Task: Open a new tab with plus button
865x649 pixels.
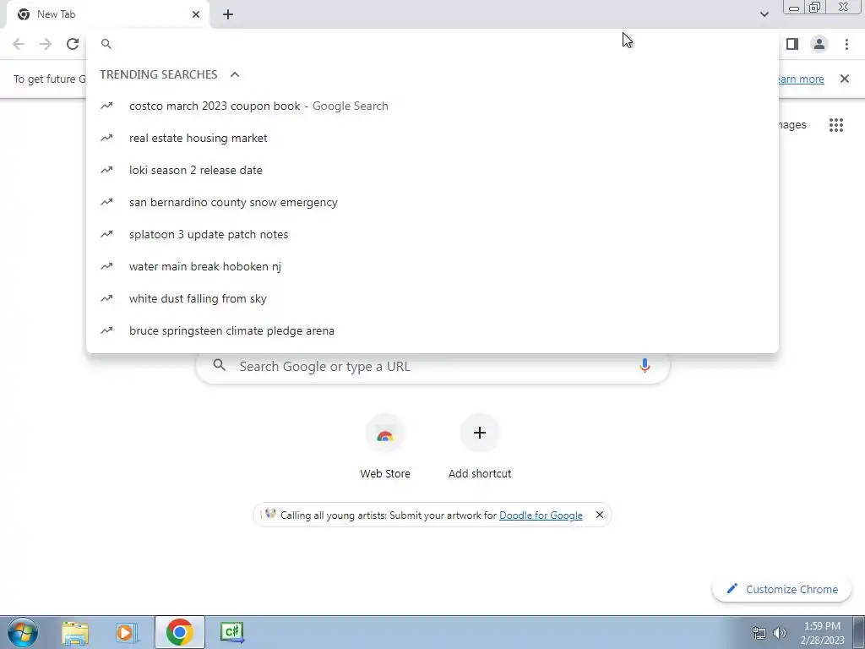Action: [x=228, y=14]
